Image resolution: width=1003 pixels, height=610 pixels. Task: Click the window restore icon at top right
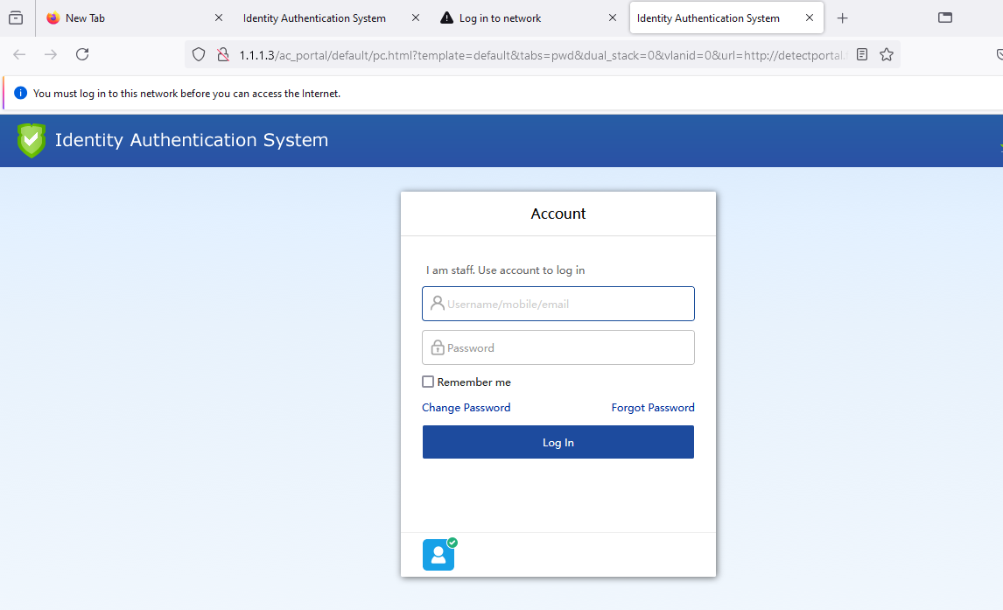[945, 18]
